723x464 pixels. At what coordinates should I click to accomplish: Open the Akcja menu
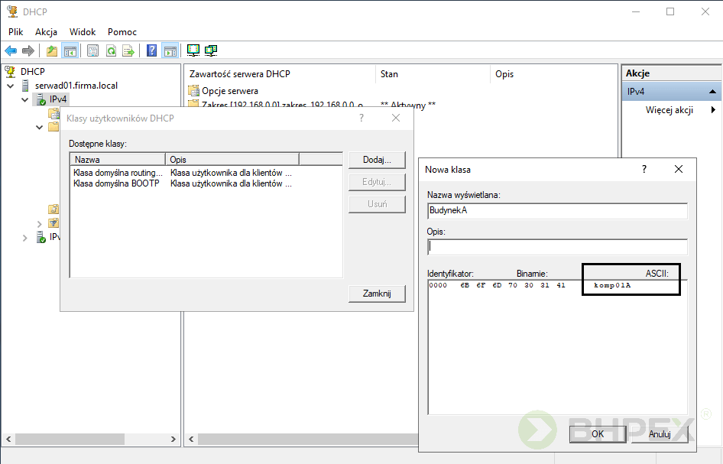[46, 32]
